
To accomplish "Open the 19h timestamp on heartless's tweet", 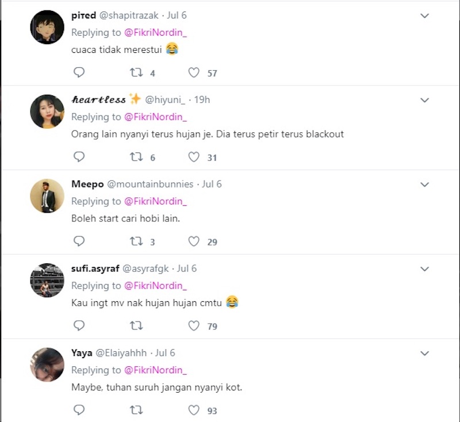I will [202, 99].
